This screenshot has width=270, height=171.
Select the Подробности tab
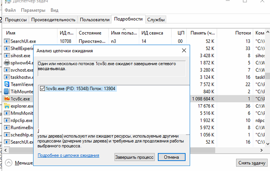tap(128, 19)
